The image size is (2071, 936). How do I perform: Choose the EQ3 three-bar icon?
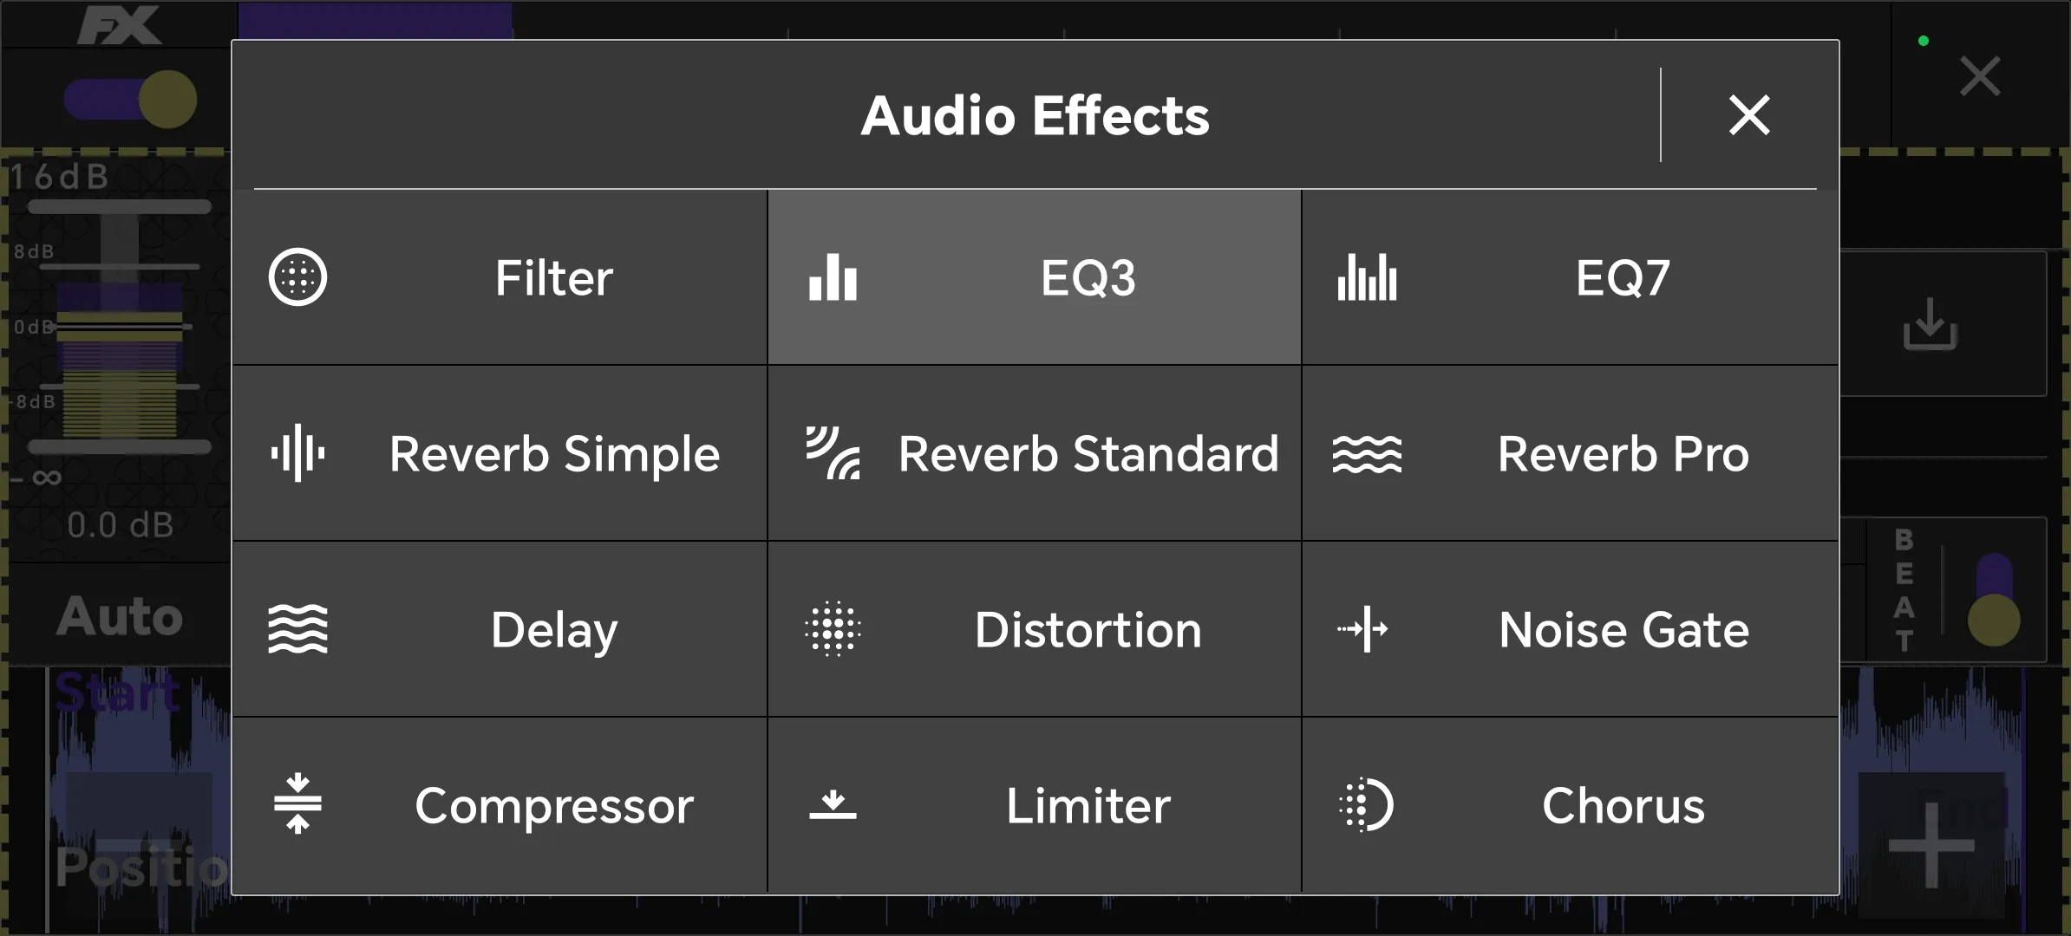[x=833, y=277]
